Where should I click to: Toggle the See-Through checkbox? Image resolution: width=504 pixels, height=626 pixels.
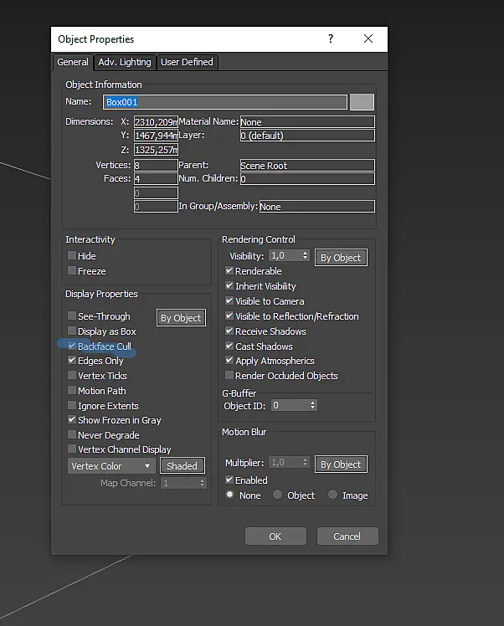pos(72,316)
